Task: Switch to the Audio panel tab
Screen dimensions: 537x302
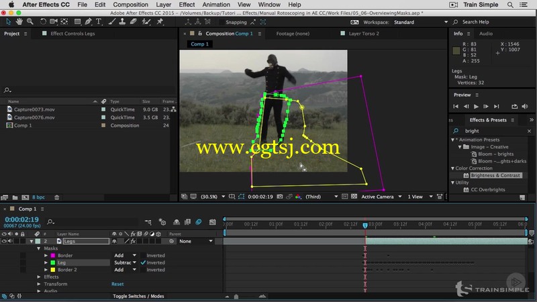Action: point(485,34)
